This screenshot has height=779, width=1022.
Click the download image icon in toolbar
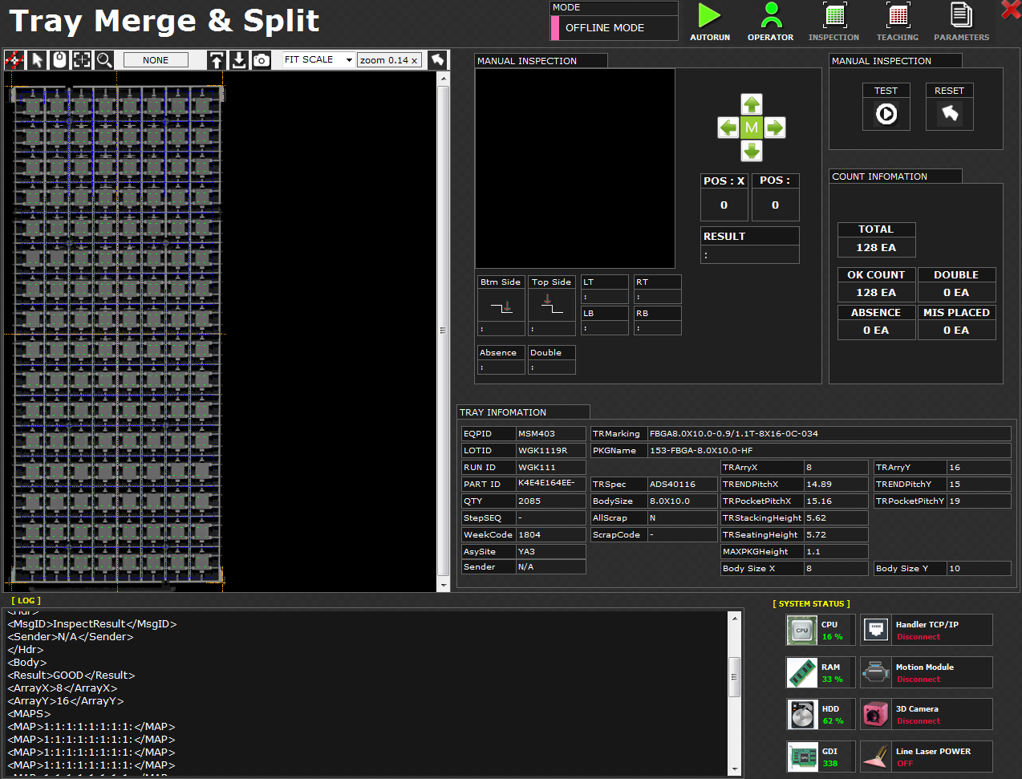click(239, 60)
